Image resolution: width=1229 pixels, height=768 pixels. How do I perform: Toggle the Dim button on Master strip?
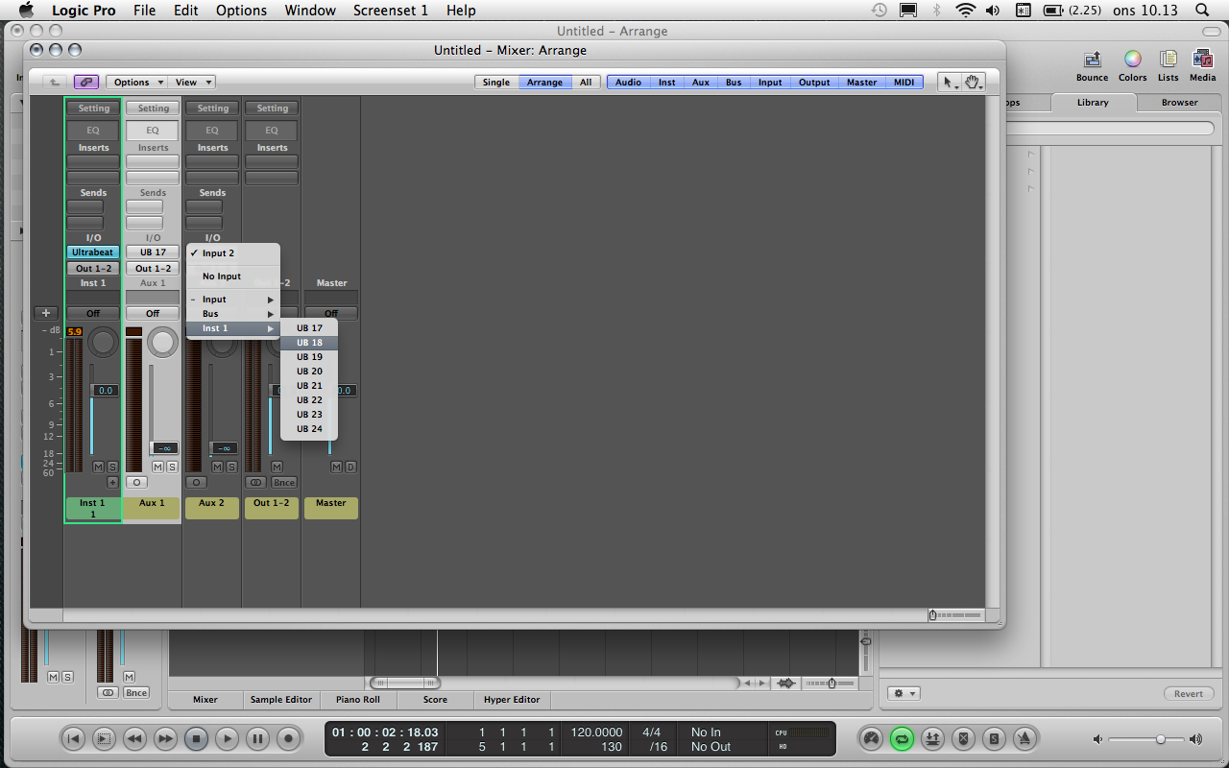pyautogui.click(x=350, y=467)
